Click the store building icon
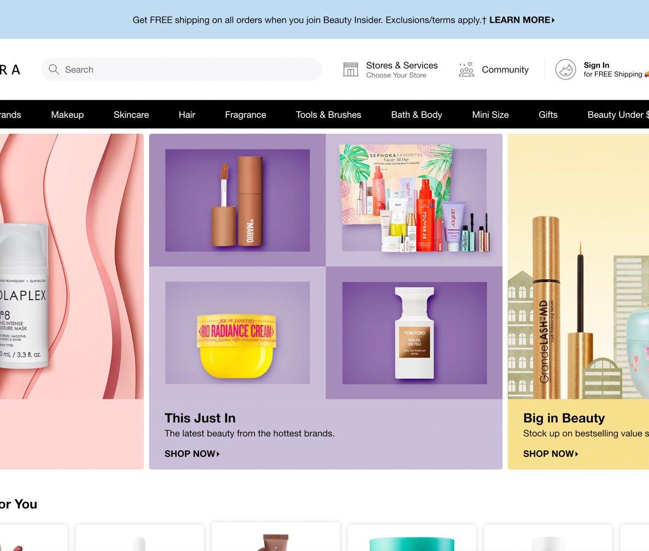 (350, 69)
